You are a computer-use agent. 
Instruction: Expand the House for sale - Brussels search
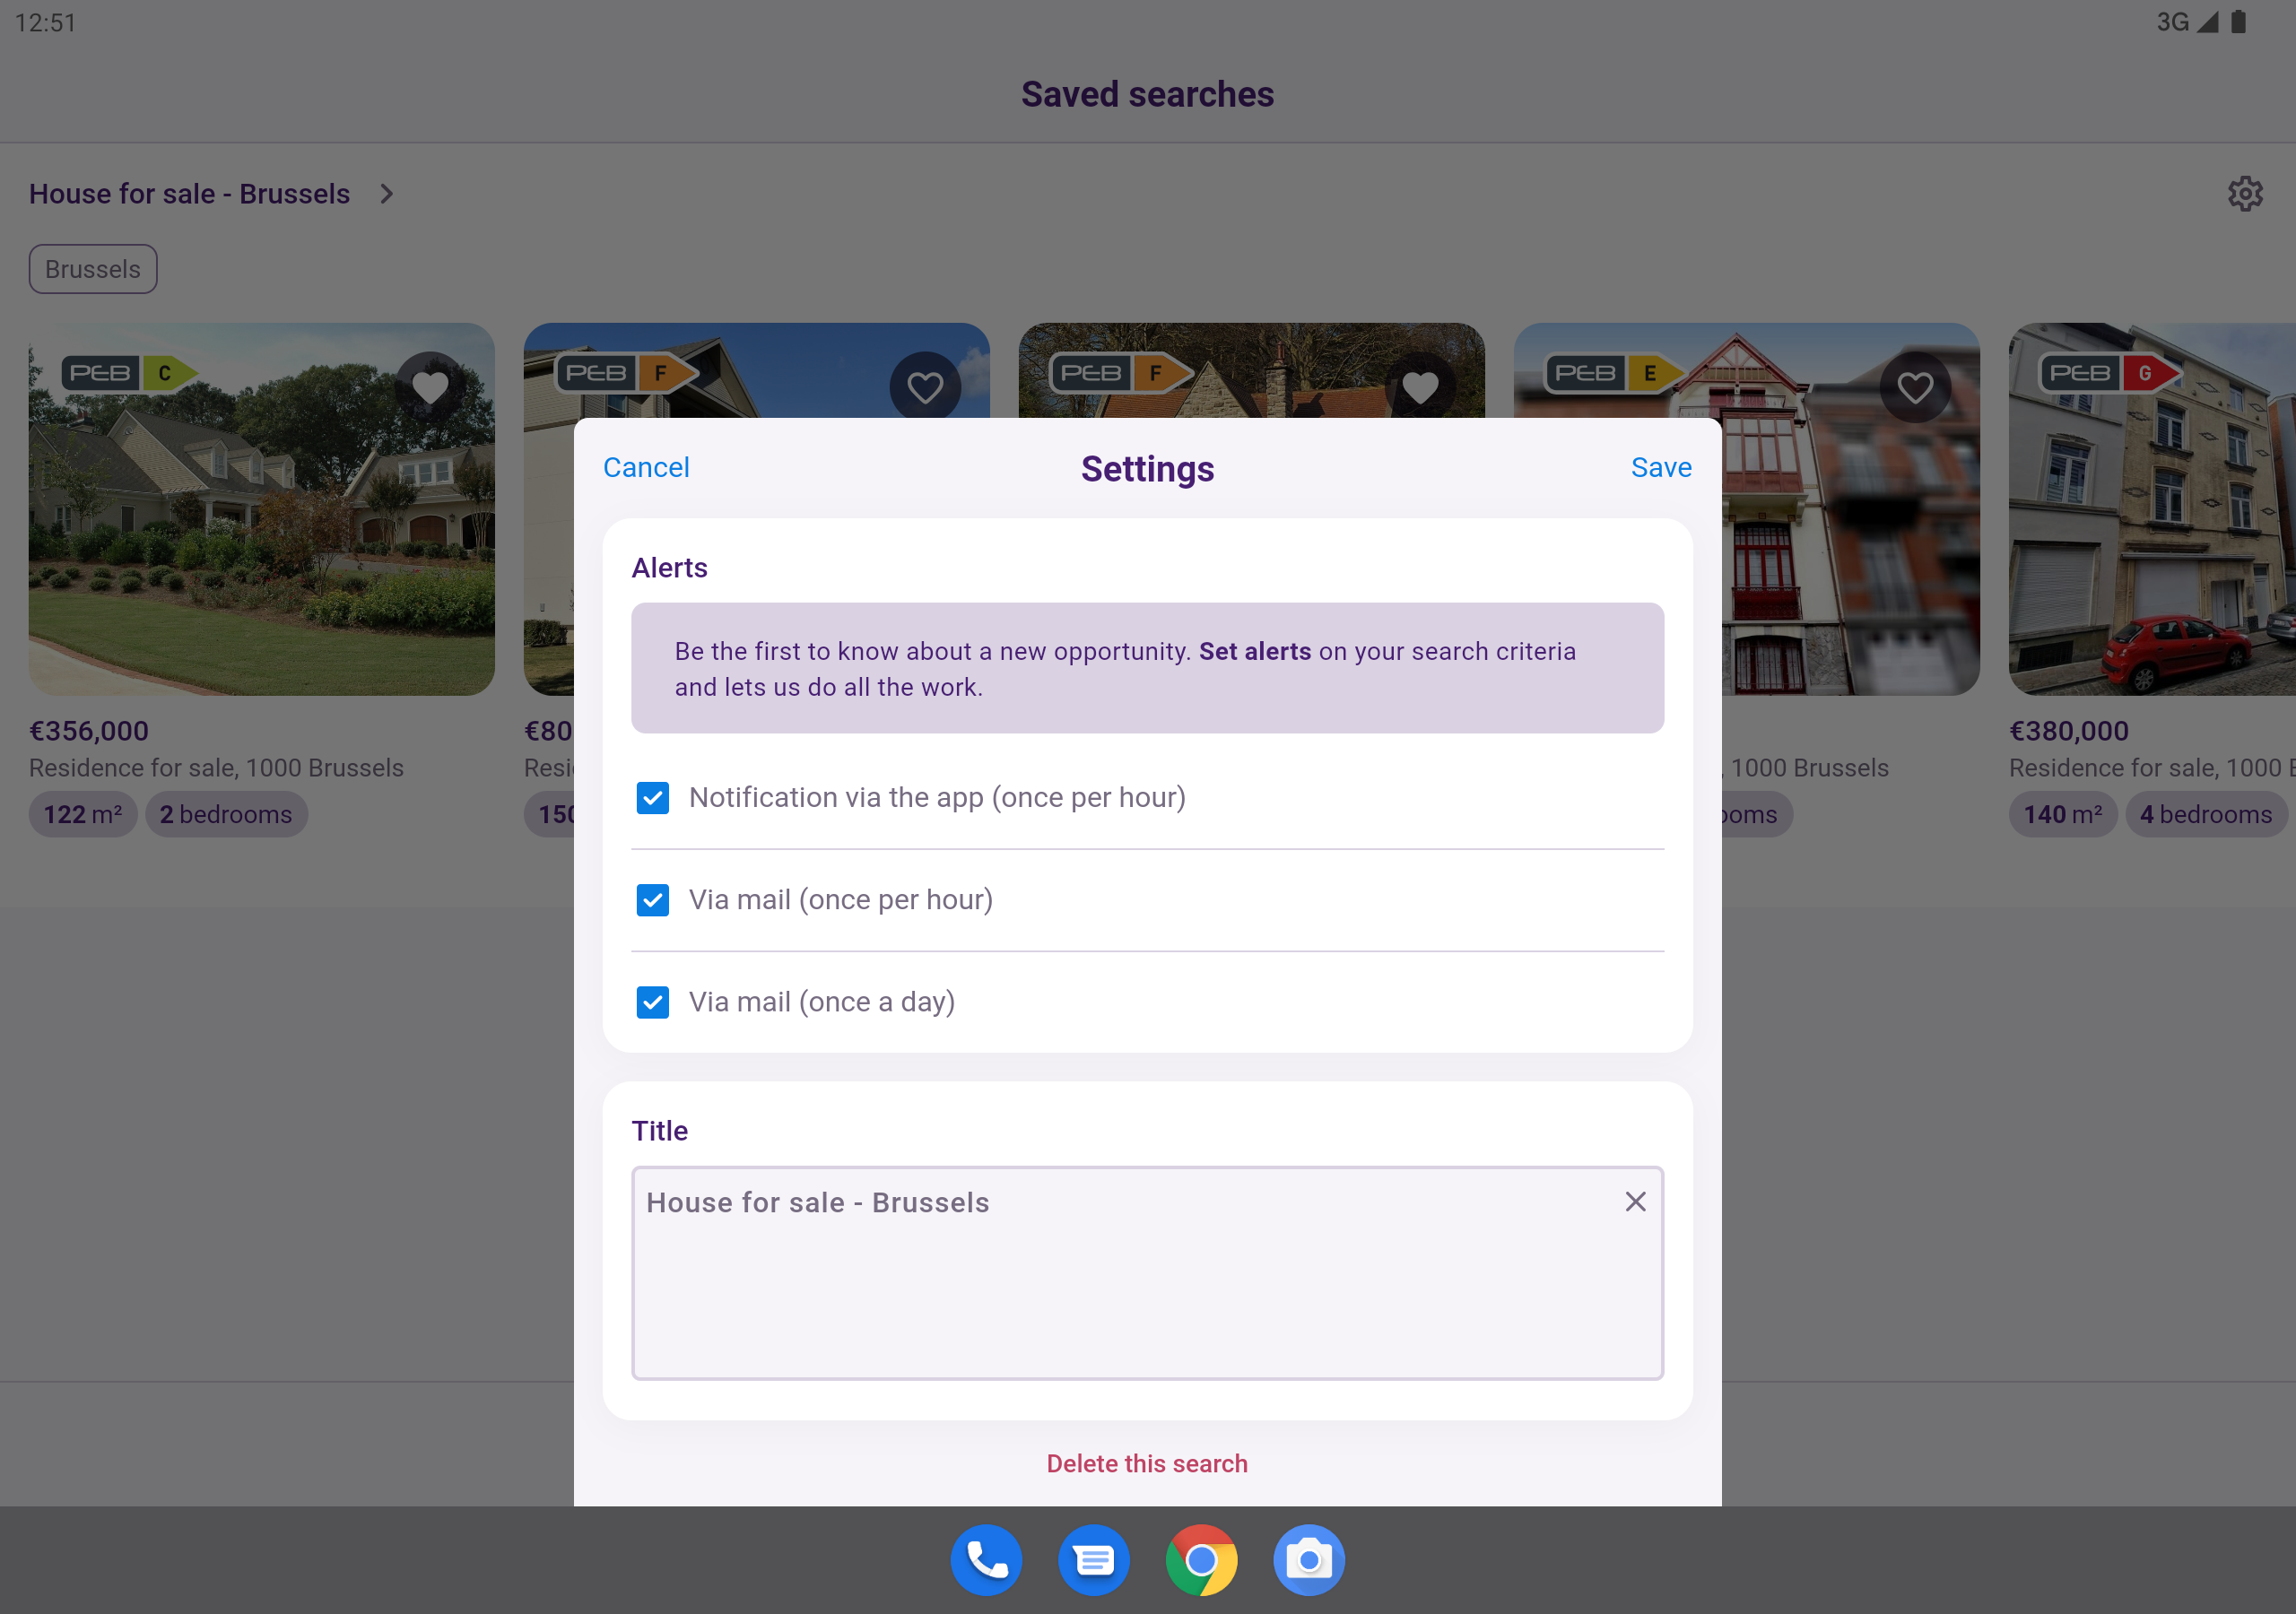pos(387,193)
